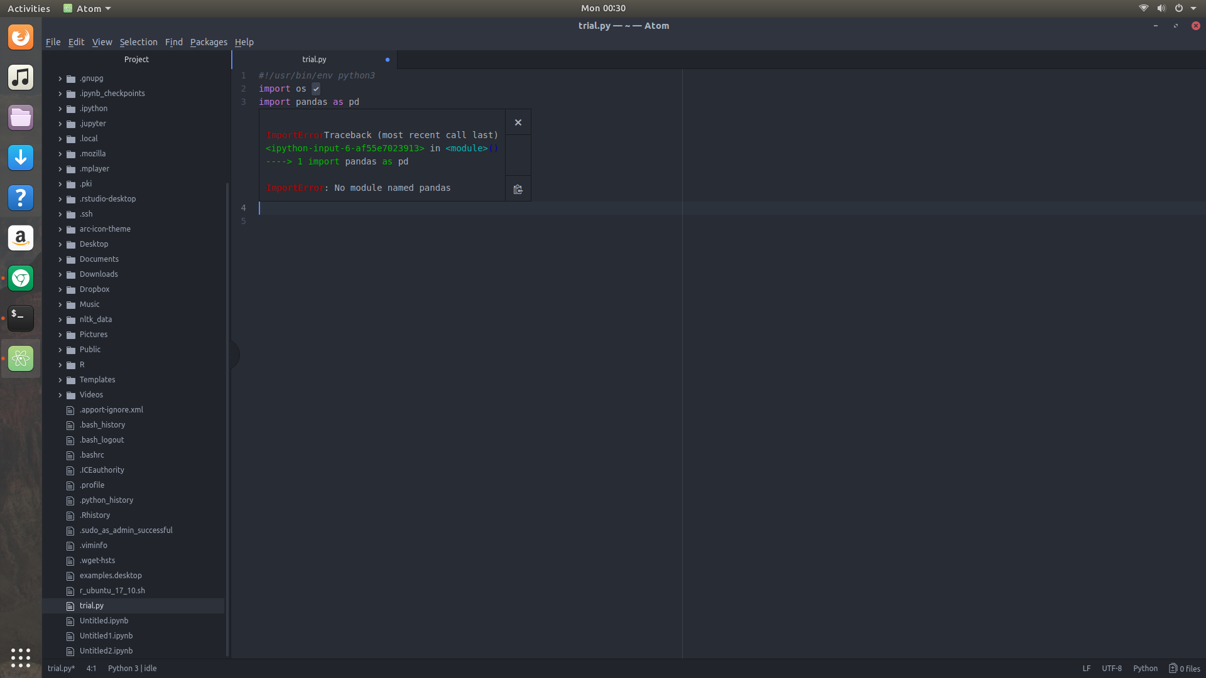Viewport: 1206px width, 678px height.
Task: Click the Wi-Fi icon in the top bar
Action: tap(1143, 8)
